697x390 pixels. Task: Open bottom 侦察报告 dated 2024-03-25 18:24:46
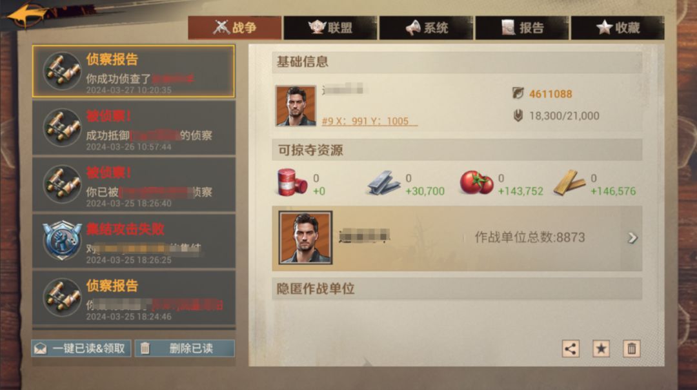pos(134,298)
